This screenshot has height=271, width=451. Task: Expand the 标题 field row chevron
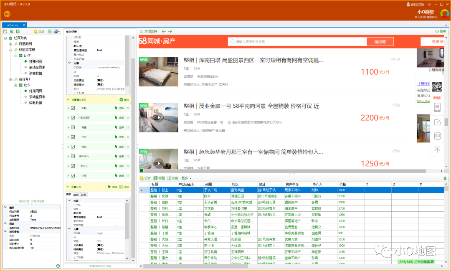coord(68,108)
